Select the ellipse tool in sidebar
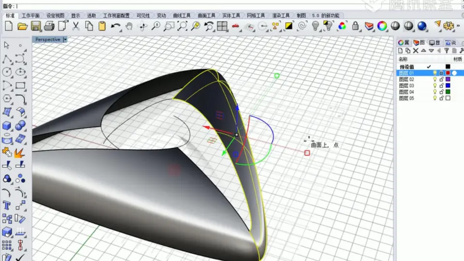This screenshot has height=261, width=464. (x=20, y=72)
